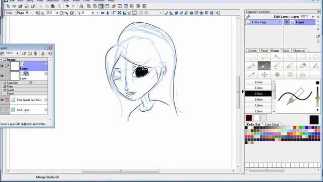Toggle the pen edit marker on top Layer
The width and height of the screenshot is (323, 182).
(x=7, y=66)
